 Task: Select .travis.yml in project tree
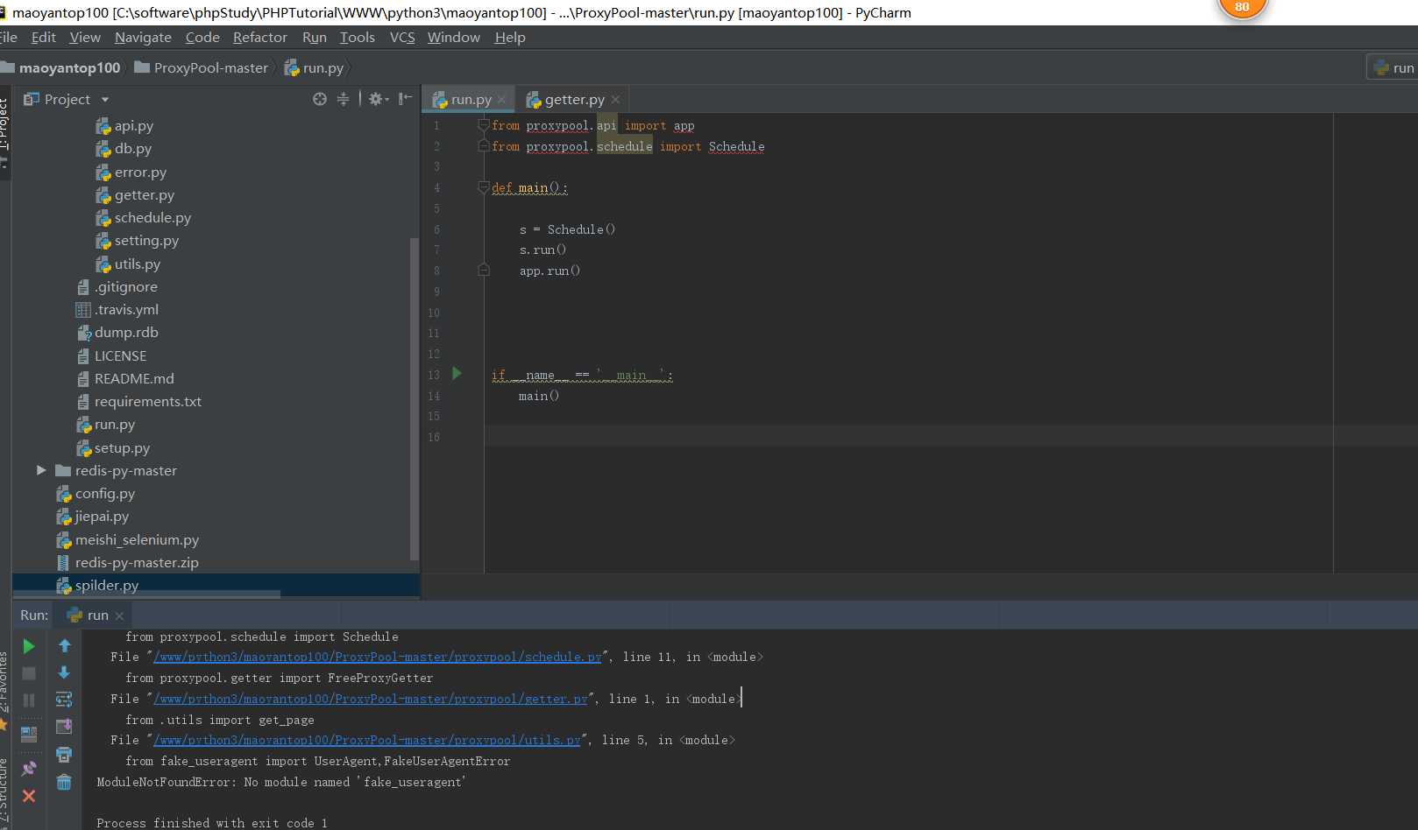click(x=117, y=309)
